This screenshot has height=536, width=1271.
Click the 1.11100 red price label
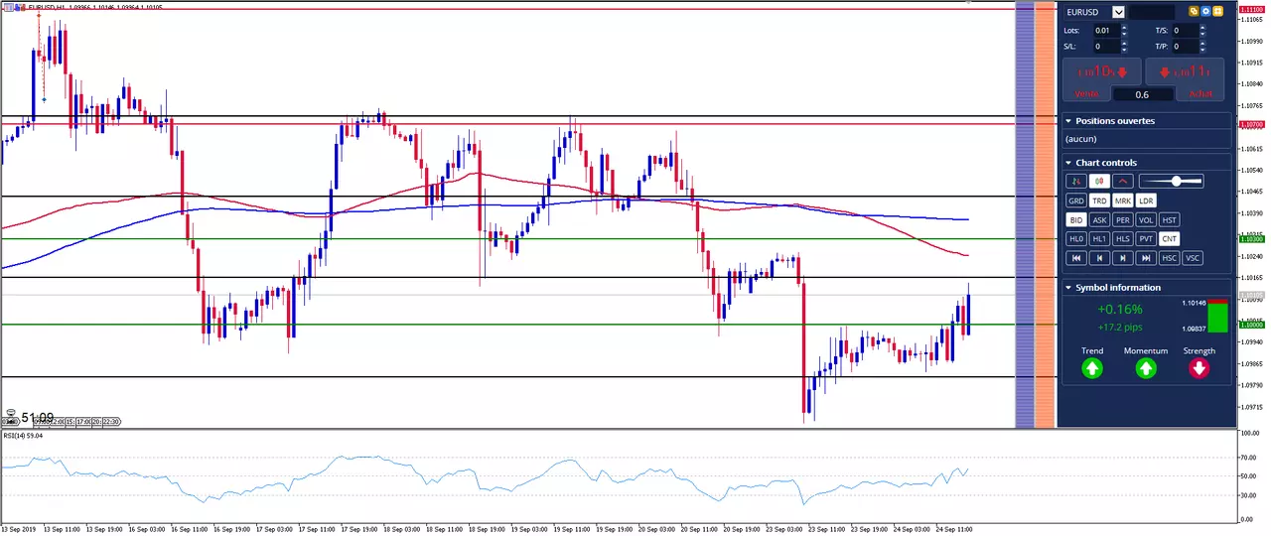click(1250, 9)
